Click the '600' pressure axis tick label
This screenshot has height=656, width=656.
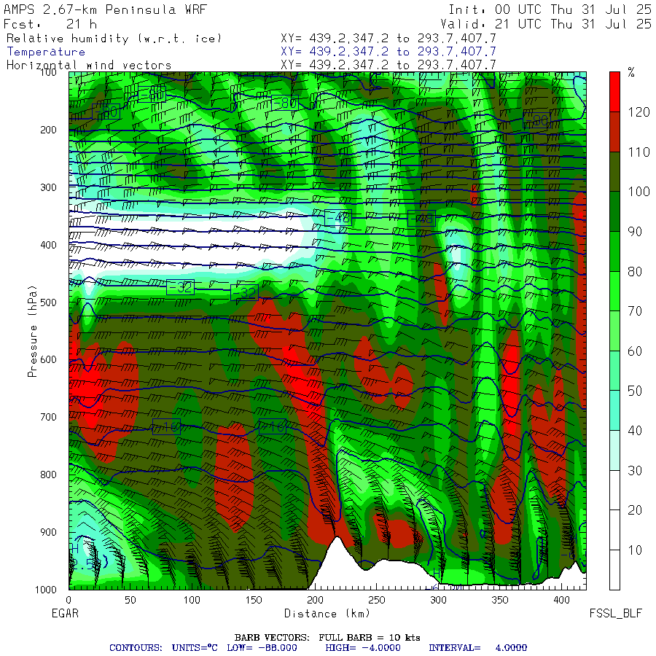click(x=48, y=359)
